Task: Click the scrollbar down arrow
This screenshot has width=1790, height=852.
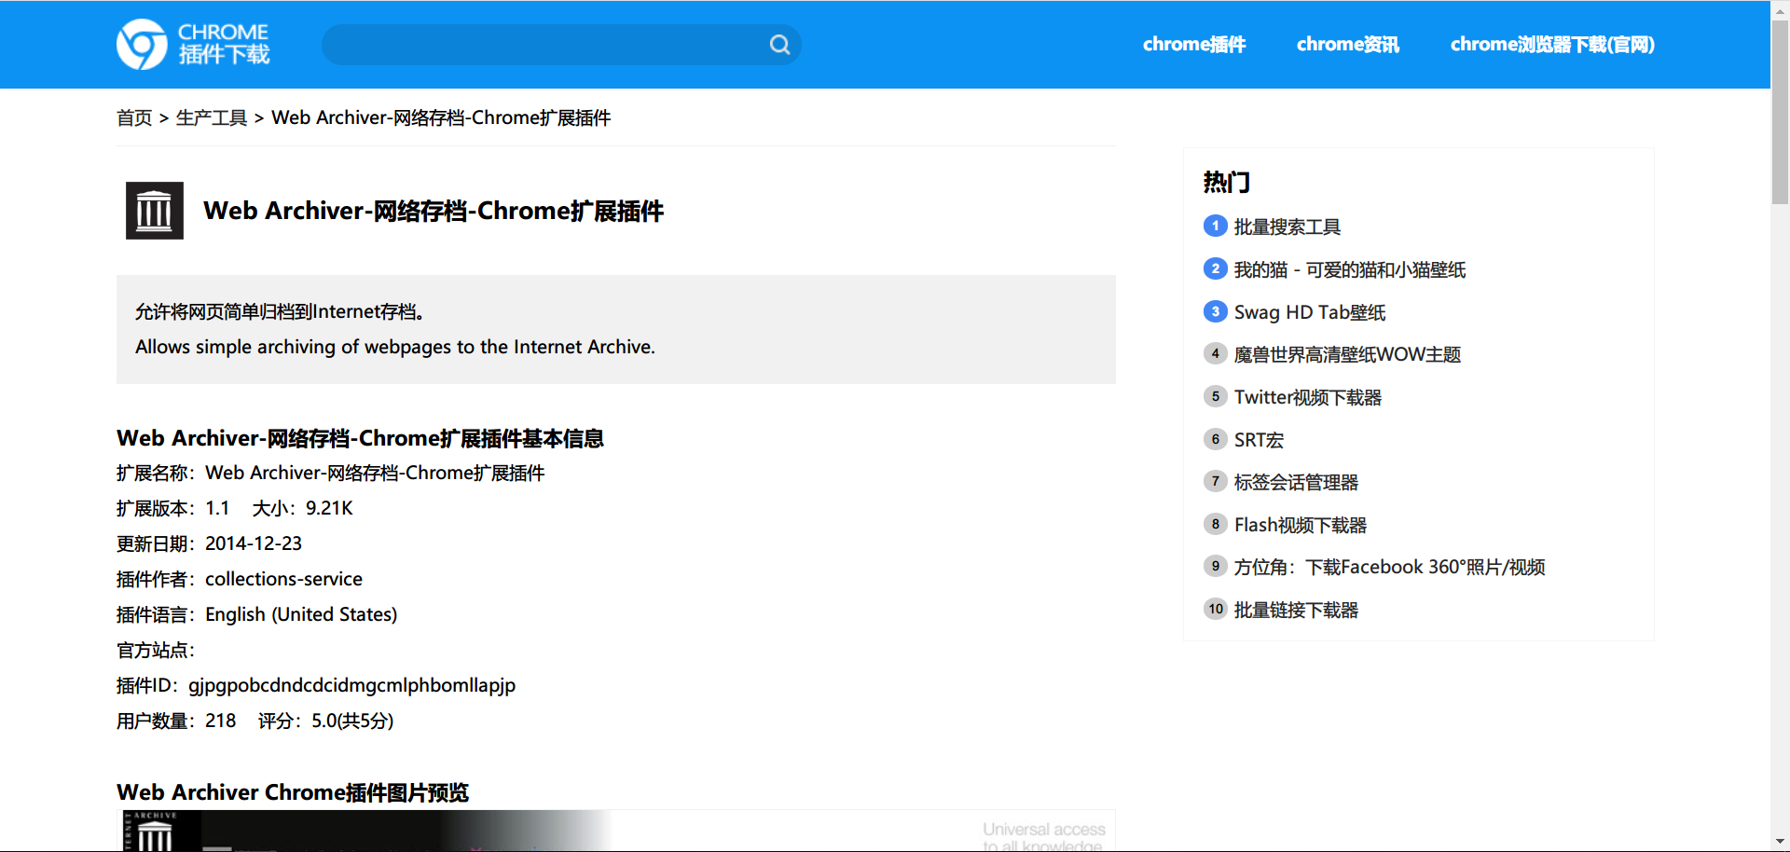Action: point(1780,843)
